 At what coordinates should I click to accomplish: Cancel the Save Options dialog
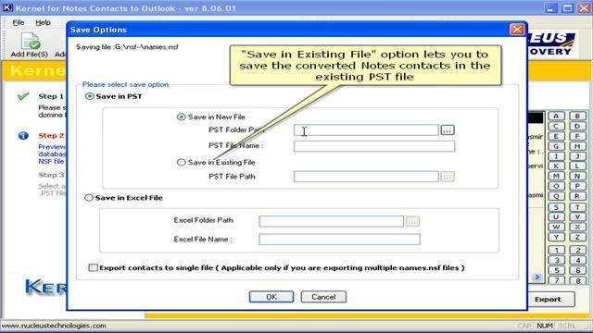point(323,297)
